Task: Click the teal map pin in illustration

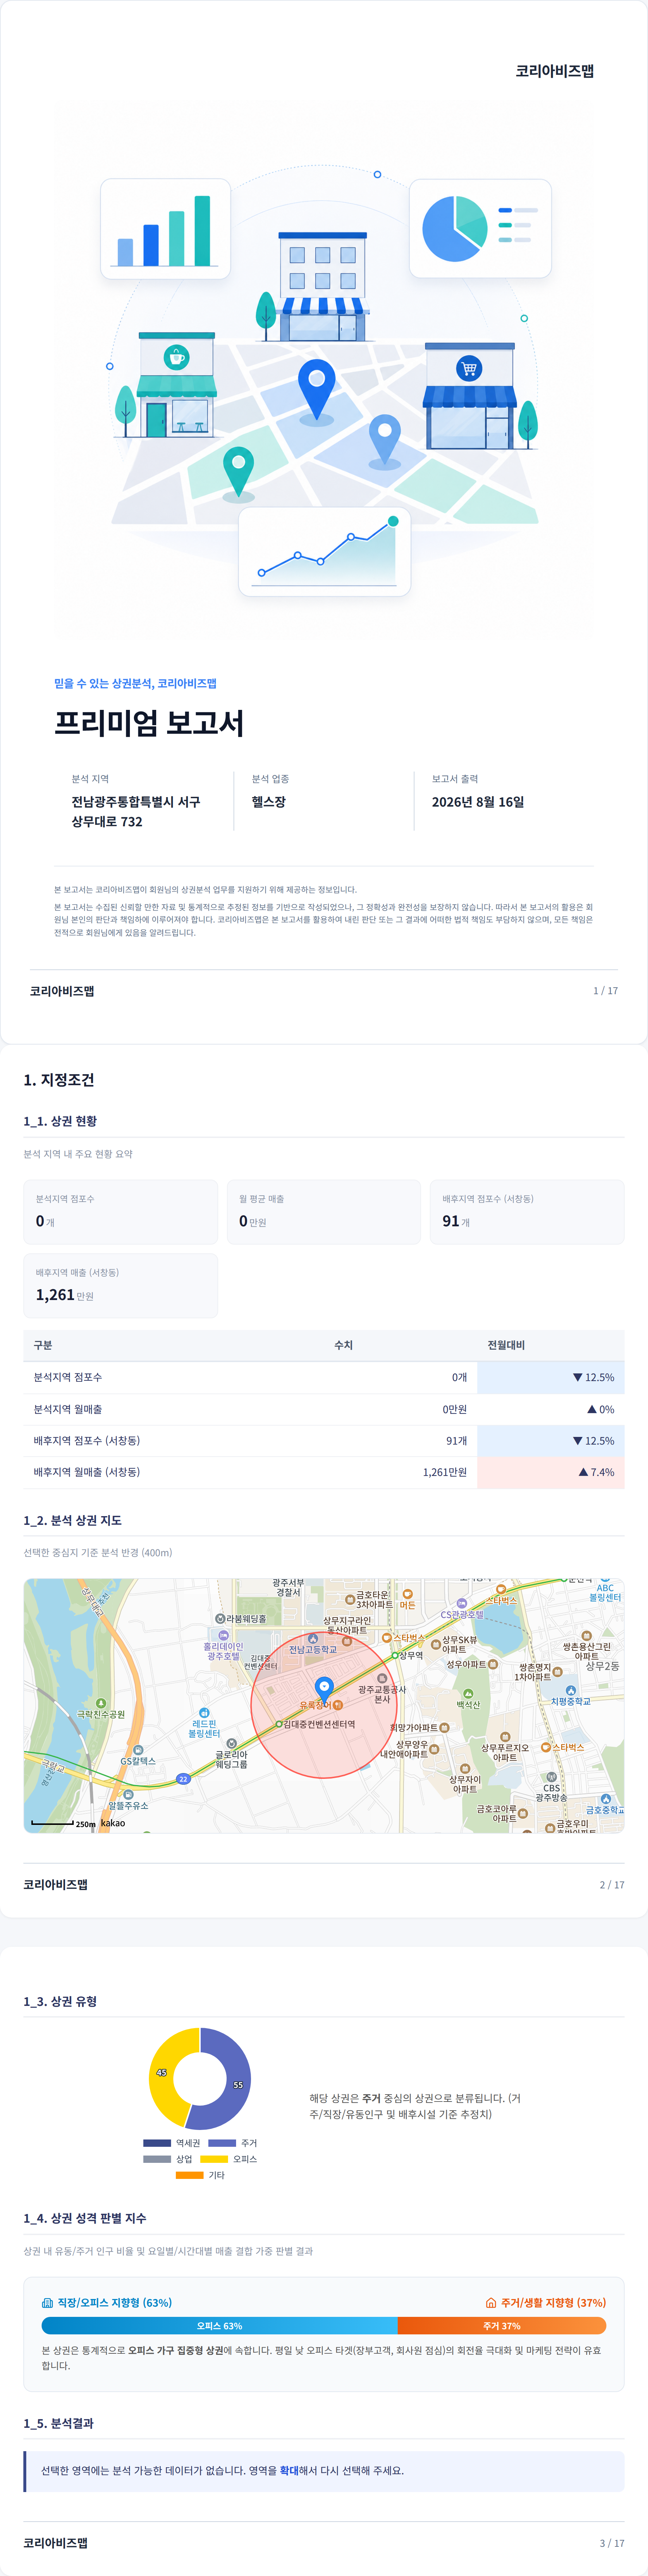Action: pos(238,474)
